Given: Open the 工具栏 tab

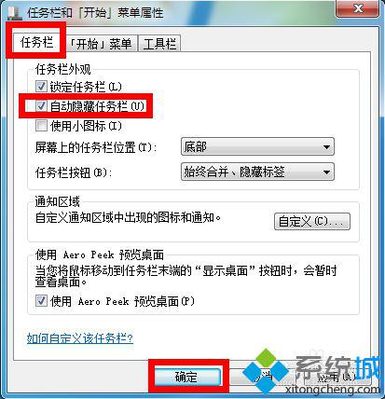Looking at the screenshot, I should 159,44.
